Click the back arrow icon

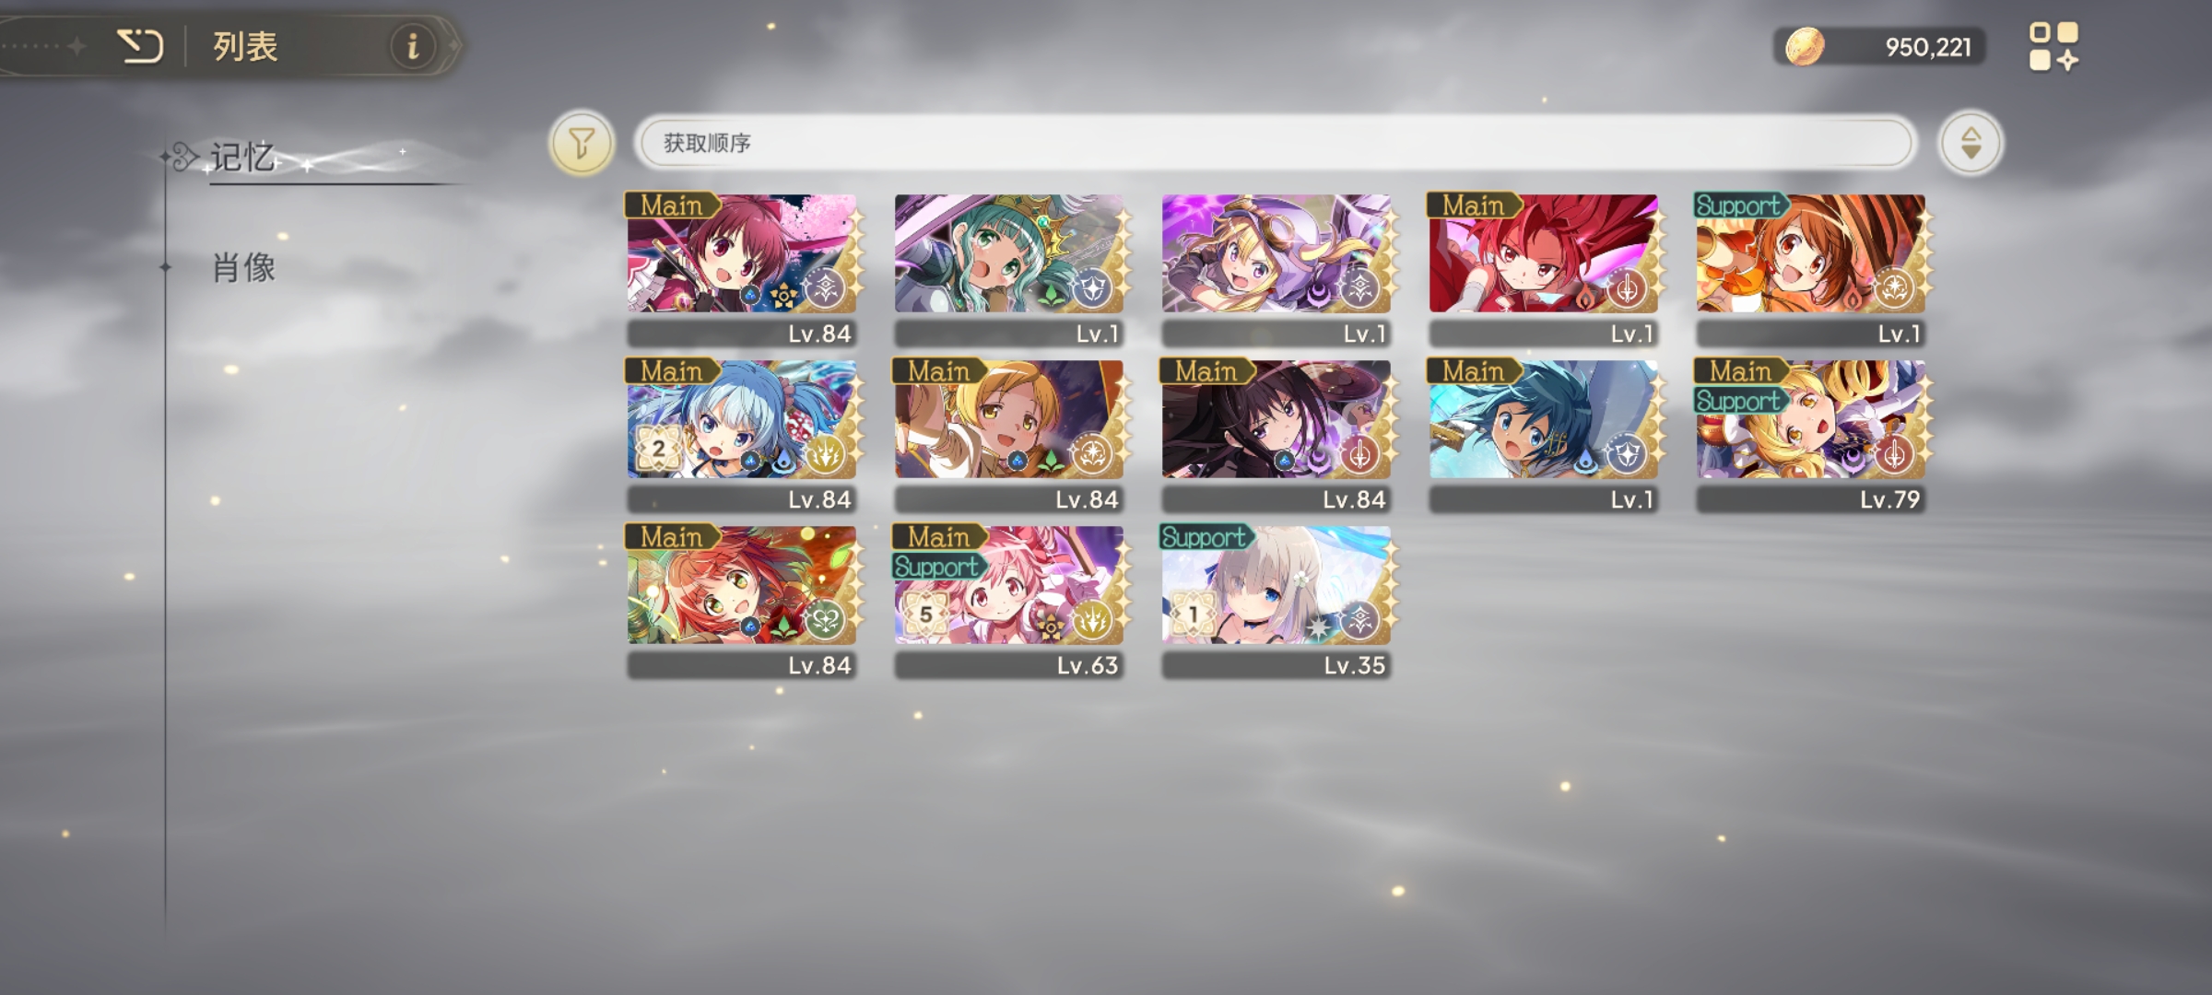[x=140, y=45]
